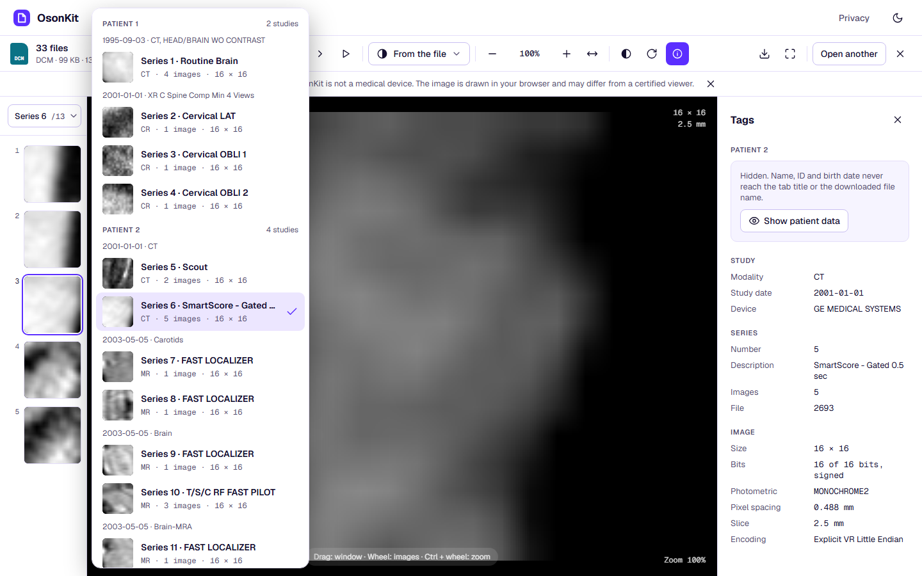Screen dimensions: 922x576
Task: Click Show patient data button
Action: coord(794,221)
